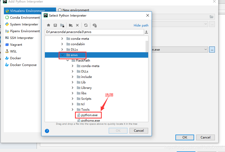225x152 pixels.
Task: Select the libs folder
Action: coord(82,93)
